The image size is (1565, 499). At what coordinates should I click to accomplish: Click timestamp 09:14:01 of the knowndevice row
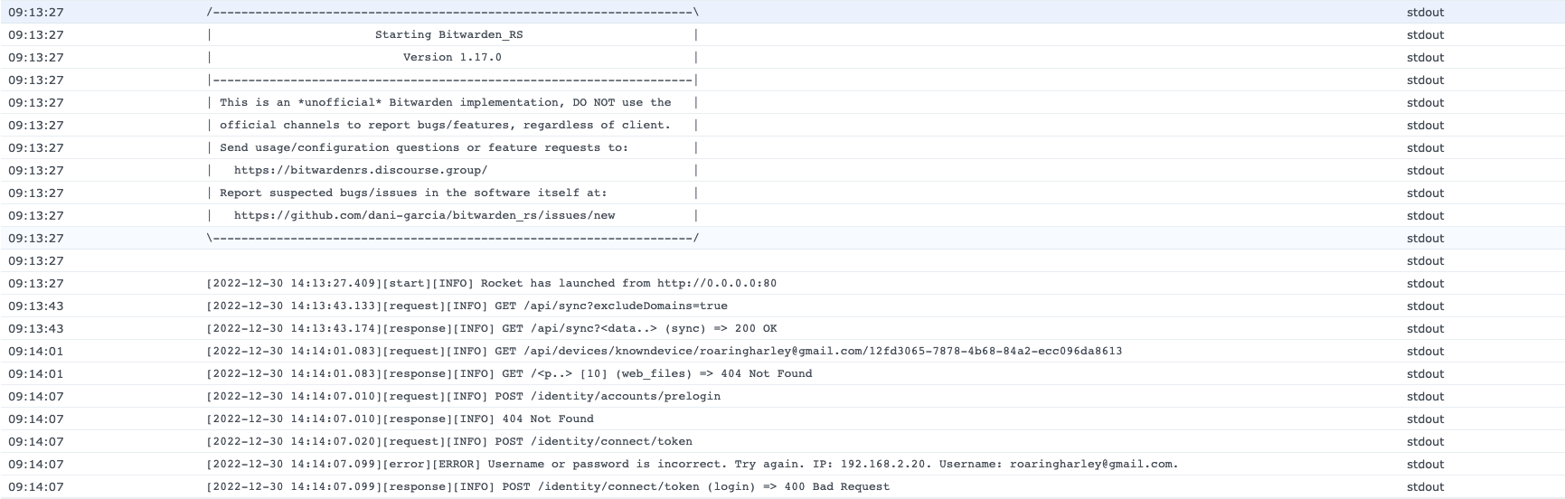[x=36, y=351]
